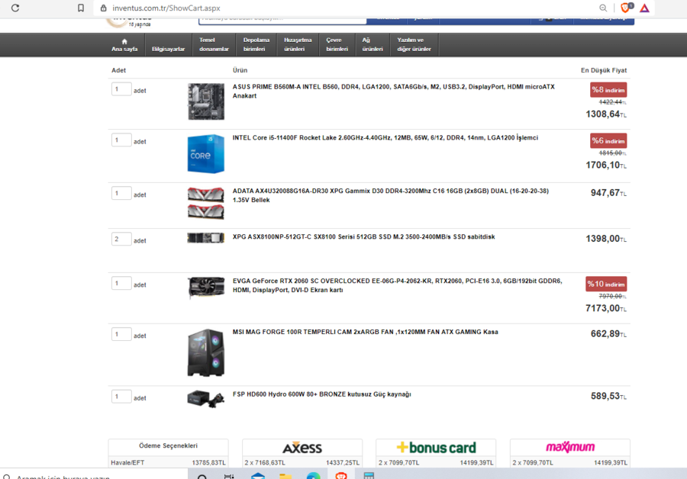Click bonus card 2 x 7099,70TL installment row
Screen dimensions: 687x479
pos(436,462)
